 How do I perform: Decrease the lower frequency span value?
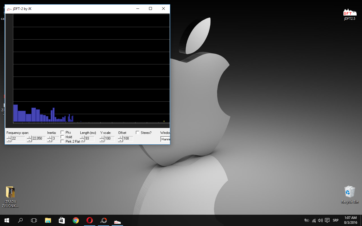click(x=9, y=140)
